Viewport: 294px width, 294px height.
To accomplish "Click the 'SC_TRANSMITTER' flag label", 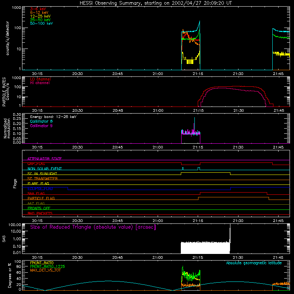I will coord(43,179).
